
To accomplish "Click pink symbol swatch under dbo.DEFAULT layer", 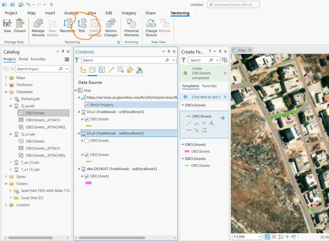I will point(88,183).
